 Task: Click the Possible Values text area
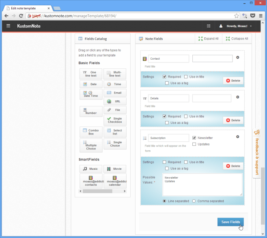point(202,185)
